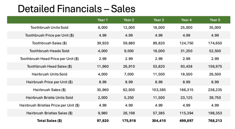Select Year 2 Toothbrush Sales cell 59,880

click(x=129, y=43)
